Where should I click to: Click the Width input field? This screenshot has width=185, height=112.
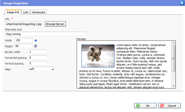click(x=24, y=40)
